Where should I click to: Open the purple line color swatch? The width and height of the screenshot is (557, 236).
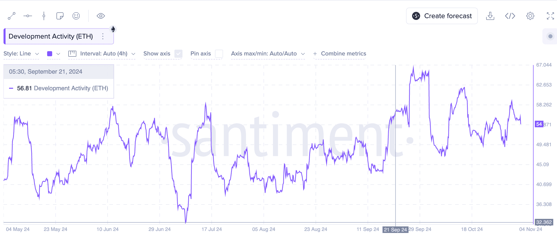50,54
